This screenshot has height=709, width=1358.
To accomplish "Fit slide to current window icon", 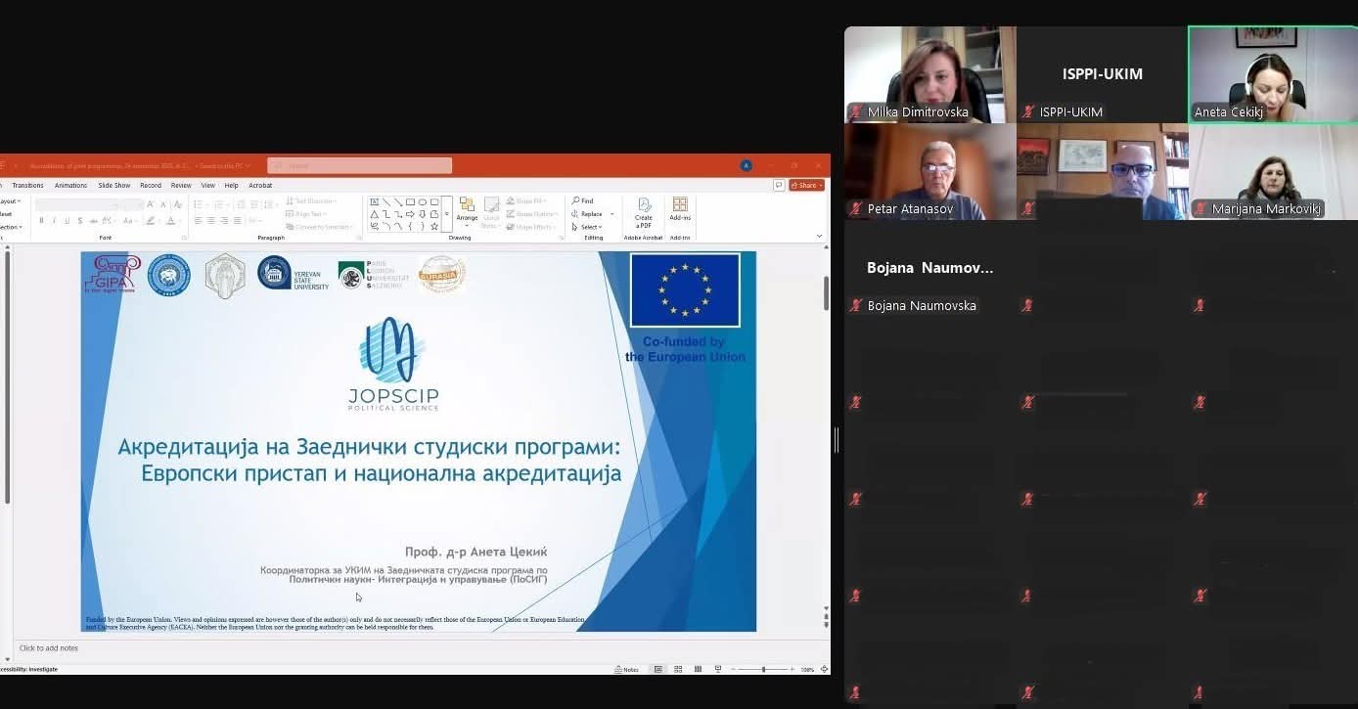I will point(822,669).
